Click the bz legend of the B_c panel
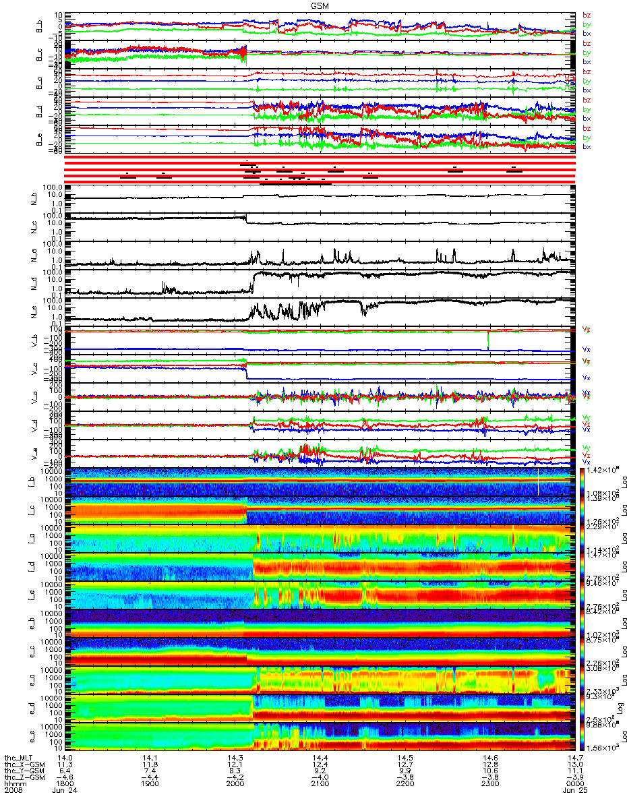Image resolution: width=627 pixels, height=809 pixels. pyautogui.click(x=587, y=43)
